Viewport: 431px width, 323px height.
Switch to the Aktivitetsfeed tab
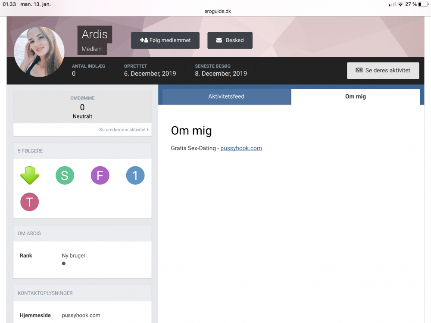tap(227, 96)
